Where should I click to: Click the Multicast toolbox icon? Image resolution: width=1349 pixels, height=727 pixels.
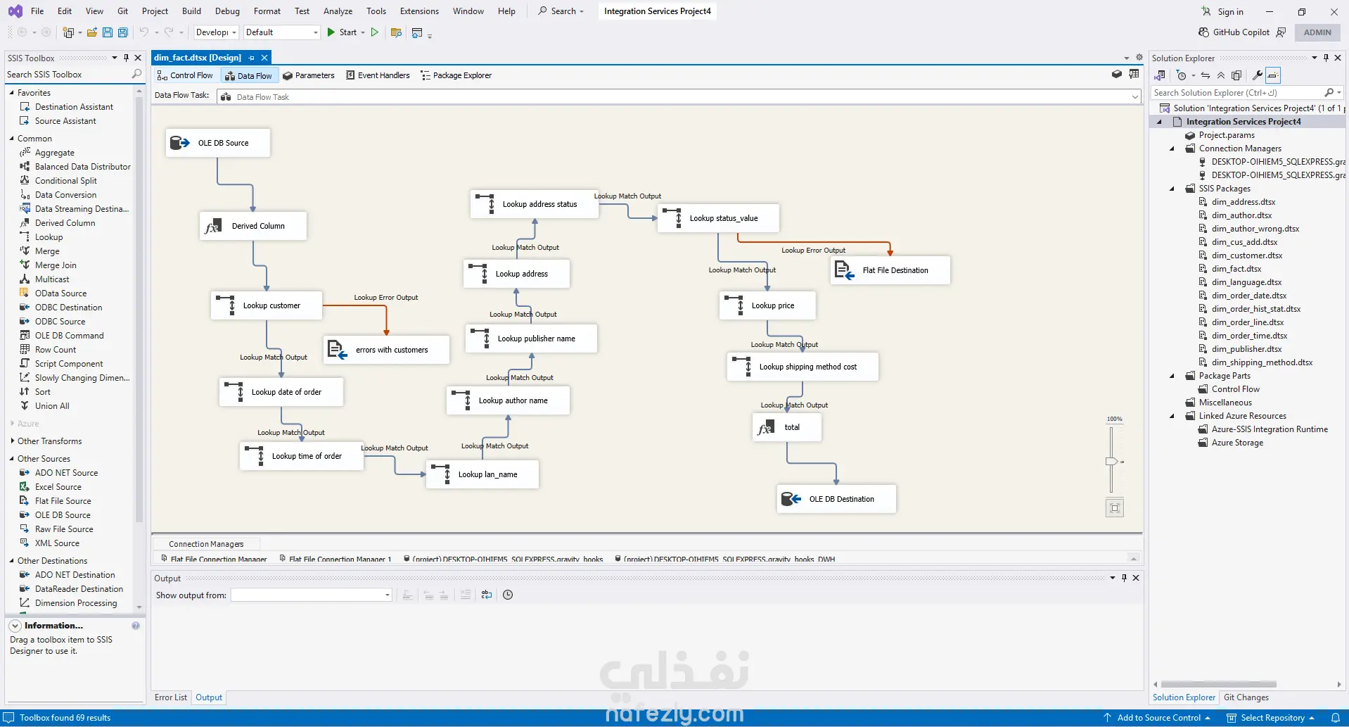(25, 279)
